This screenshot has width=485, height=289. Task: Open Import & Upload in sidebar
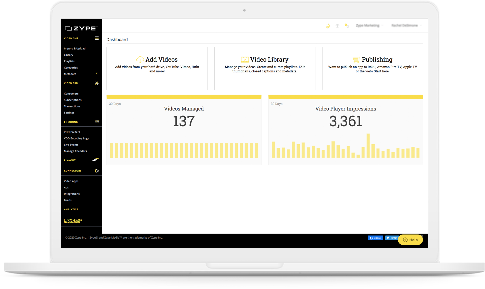tap(75, 48)
